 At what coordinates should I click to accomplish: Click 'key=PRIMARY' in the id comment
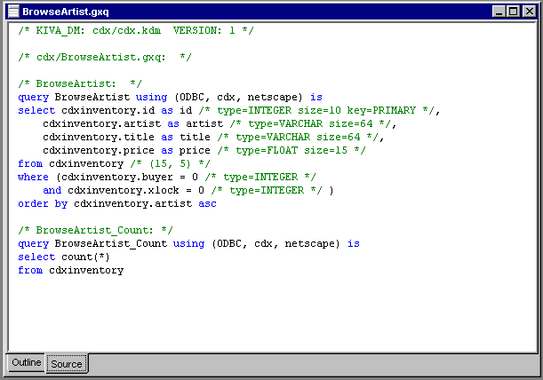click(381, 110)
